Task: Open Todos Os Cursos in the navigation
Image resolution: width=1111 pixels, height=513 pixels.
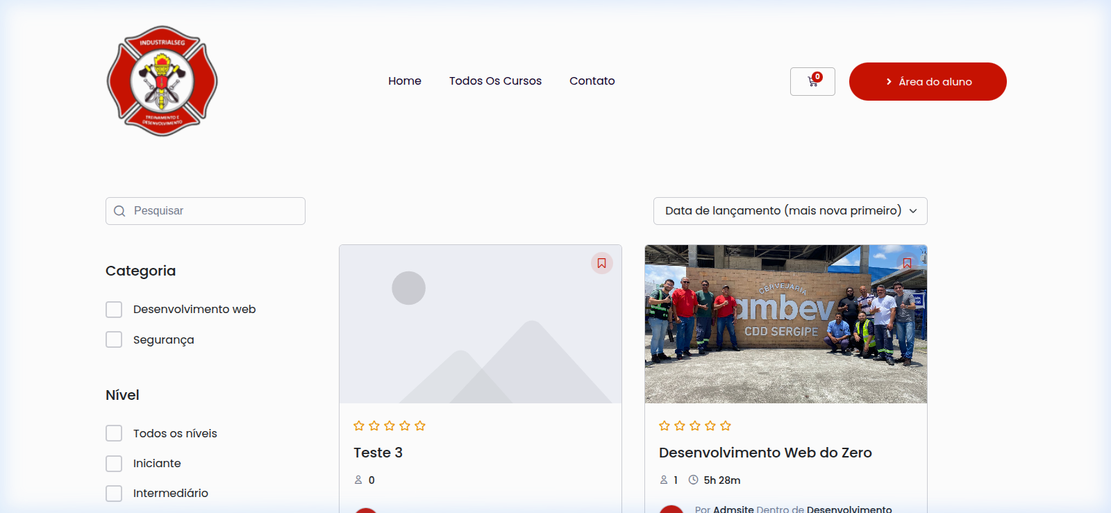Action: [495, 81]
